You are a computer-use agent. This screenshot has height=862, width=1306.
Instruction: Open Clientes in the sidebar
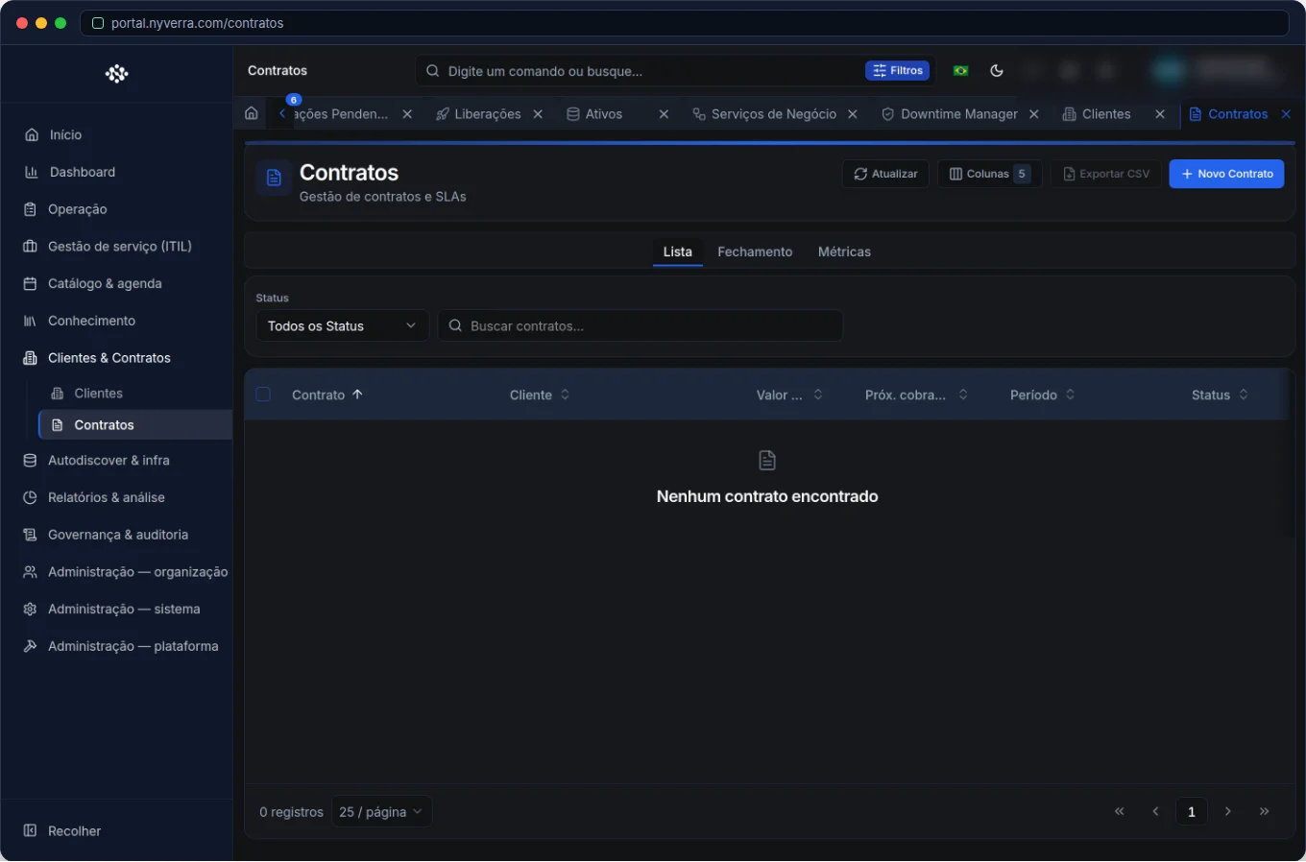[x=98, y=394]
